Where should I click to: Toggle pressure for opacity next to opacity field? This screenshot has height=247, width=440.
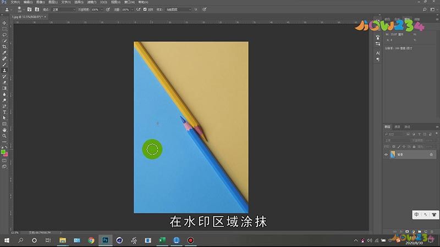tap(108, 9)
